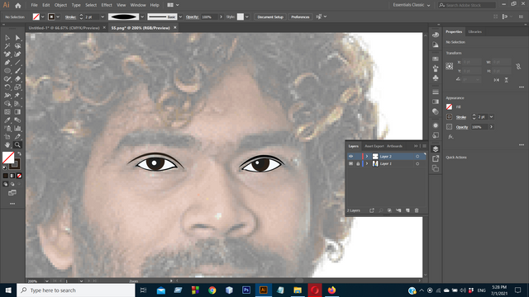Select the Eraser tool
The height and width of the screenshot is (297, 529).
(17, 79)
